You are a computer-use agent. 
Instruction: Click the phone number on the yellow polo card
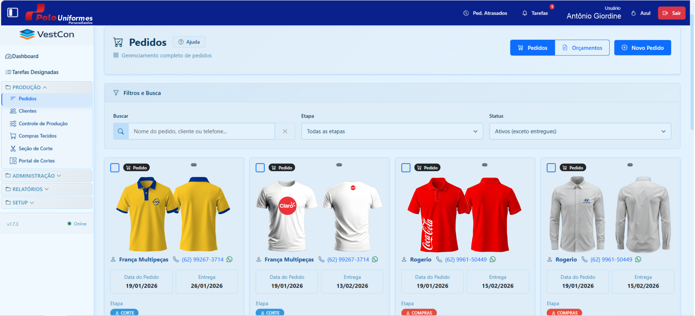[203, 259]
